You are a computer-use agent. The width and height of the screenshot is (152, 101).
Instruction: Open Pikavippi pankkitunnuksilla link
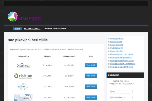click(x=122, y=54)
